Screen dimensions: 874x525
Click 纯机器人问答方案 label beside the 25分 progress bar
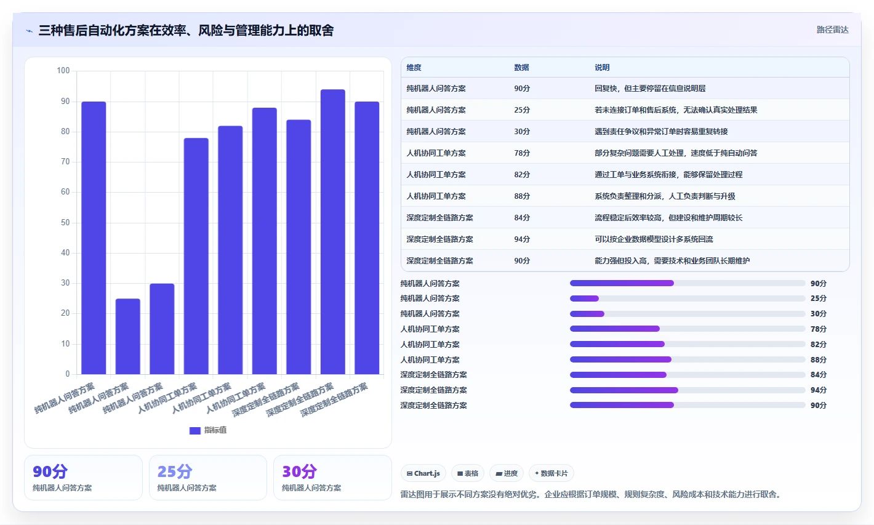[430, 299]
